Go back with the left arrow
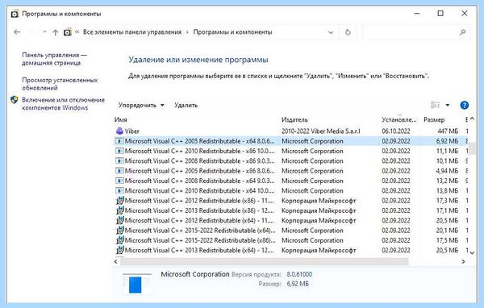 tap(17, 32)
